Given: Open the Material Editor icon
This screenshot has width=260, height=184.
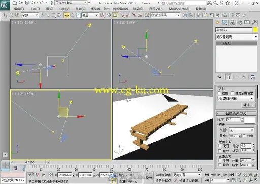Looking at the screenshot, I should click(225, 15).
